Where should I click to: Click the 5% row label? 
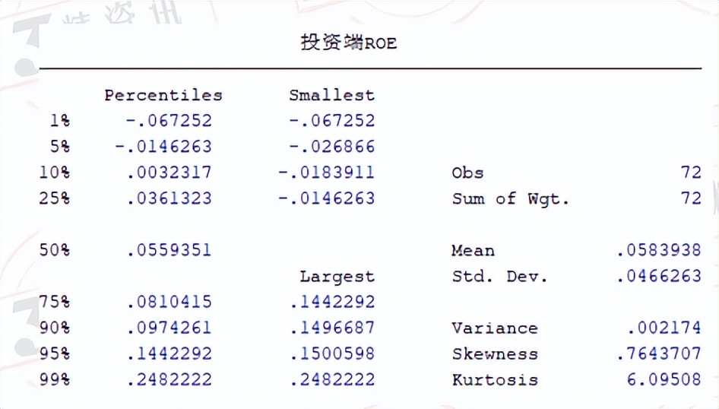pyautogui.click(x=60, y=146)
